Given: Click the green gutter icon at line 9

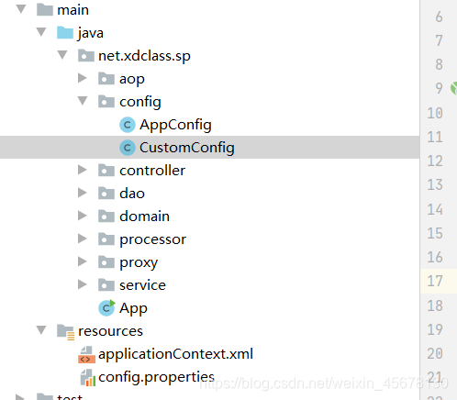Looking at the screenshot, I should click(x=453, y=88).
